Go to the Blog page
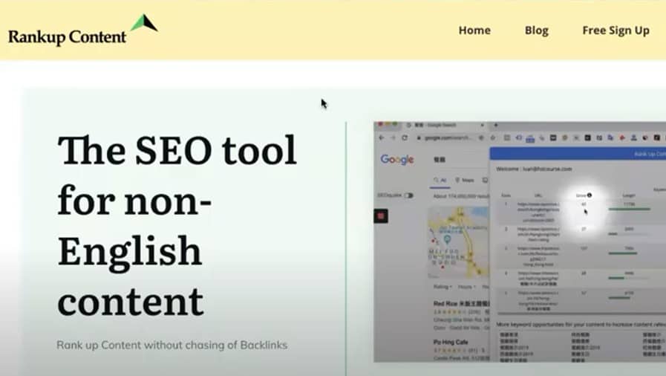Screen dimensions: 666x376 [536, 30]
